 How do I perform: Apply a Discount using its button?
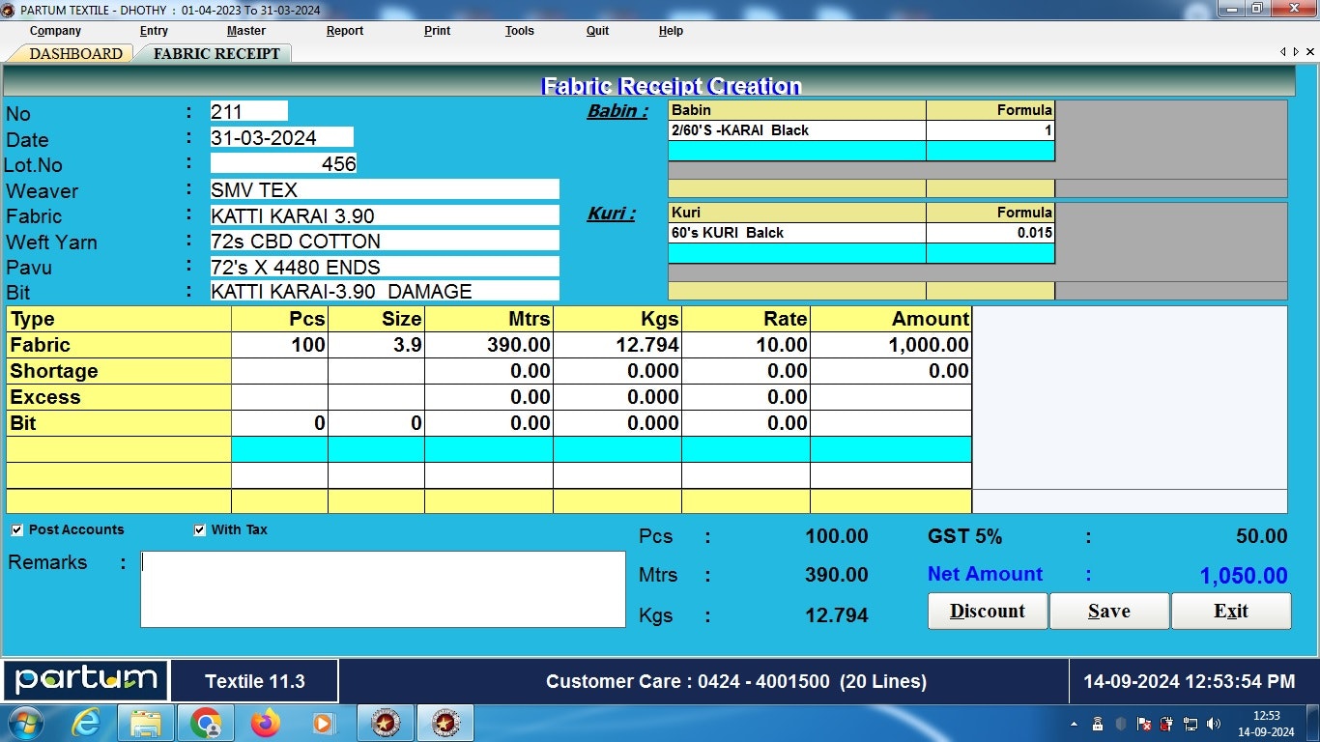987,611
